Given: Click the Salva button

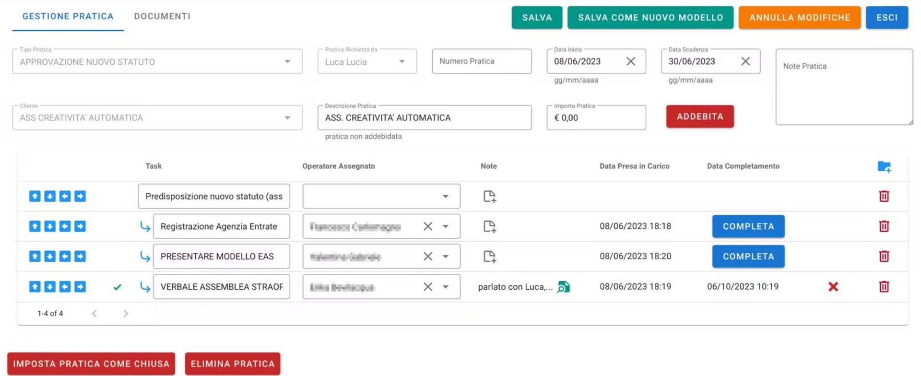Looking at the screenshot, I should (537, 18).
